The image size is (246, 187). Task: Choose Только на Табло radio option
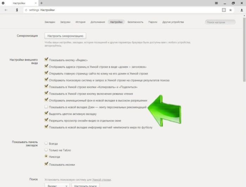point(46,150)
